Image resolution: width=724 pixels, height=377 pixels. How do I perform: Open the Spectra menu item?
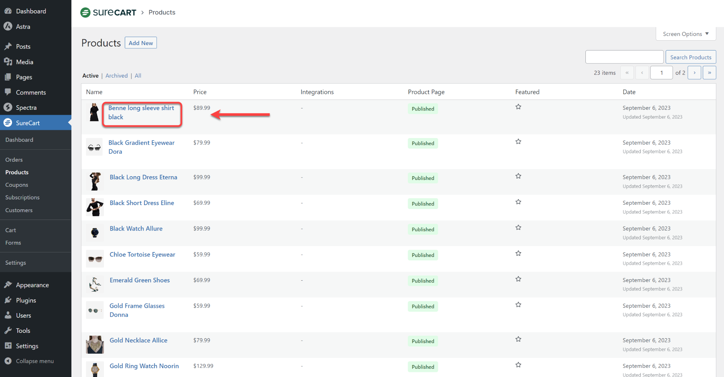click(x=26, y=108)
